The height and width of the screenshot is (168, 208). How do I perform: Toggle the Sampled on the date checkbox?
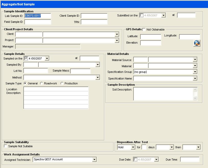tap(26, 58)
